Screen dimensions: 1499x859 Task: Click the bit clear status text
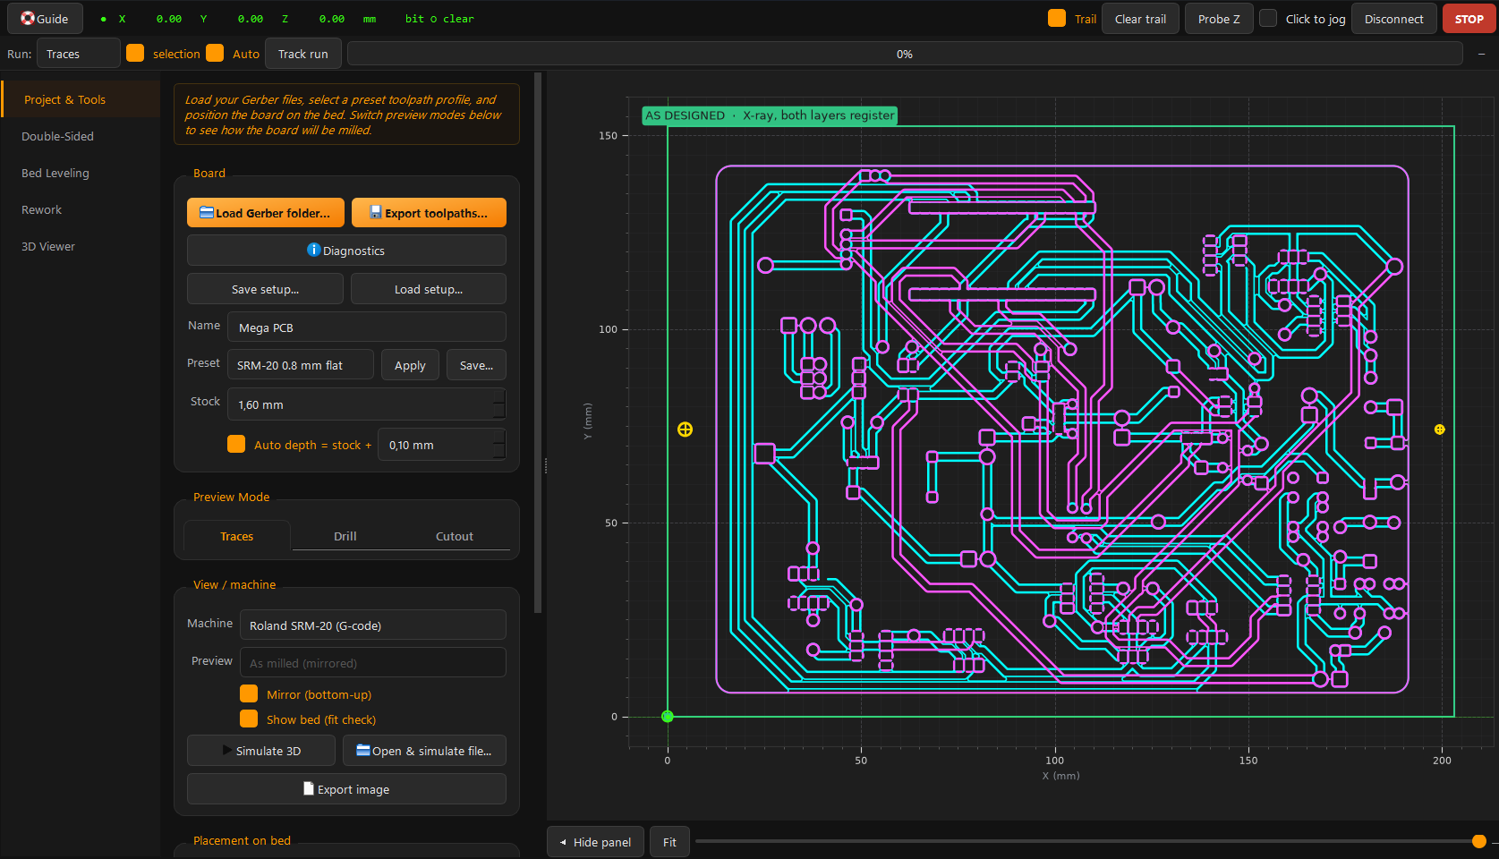[x=439, y=19]
